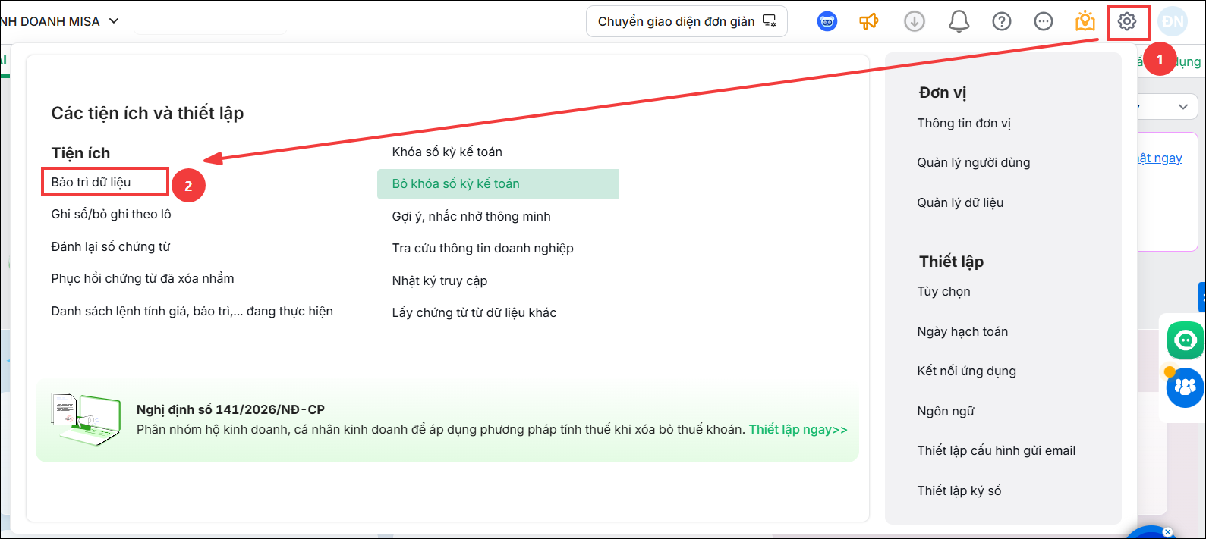
Task: Click the user avatar in top corner
Action: tap(1173, 22)
